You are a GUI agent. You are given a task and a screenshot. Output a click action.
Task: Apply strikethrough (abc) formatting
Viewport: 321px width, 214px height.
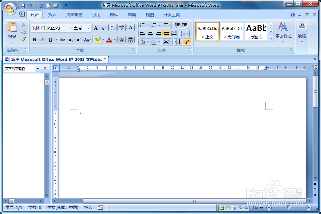coord(62,40)
